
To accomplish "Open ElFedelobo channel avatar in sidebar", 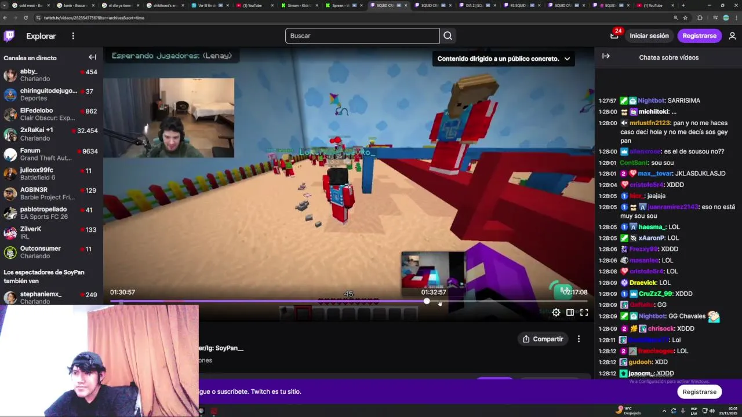I will point(10,115).
